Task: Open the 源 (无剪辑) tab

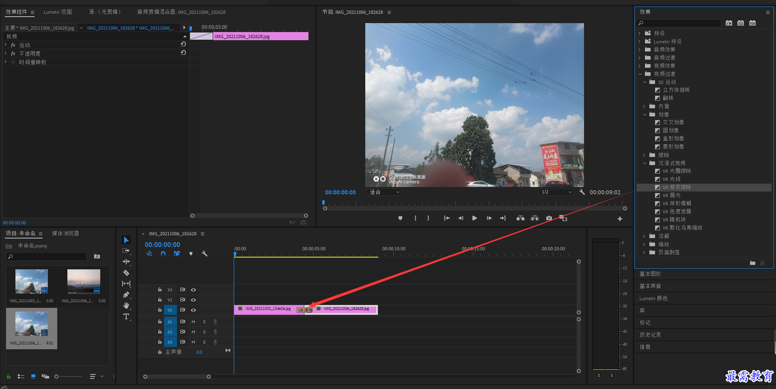Action: [x=105, y=12]
